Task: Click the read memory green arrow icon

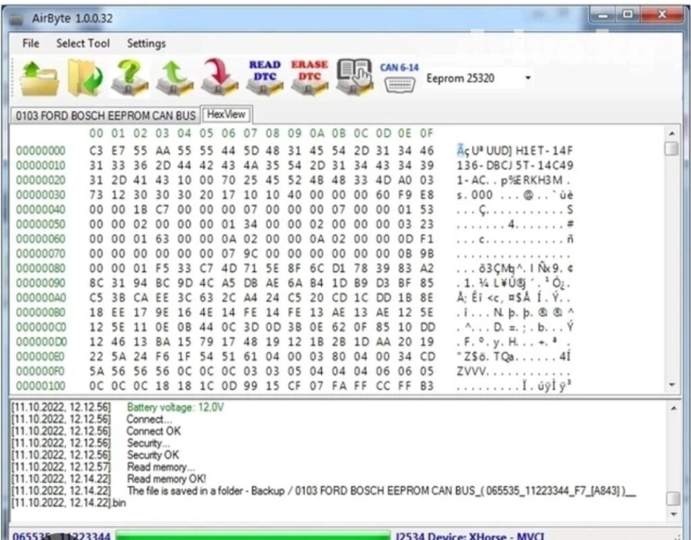Action: click(x=174, y=78)
